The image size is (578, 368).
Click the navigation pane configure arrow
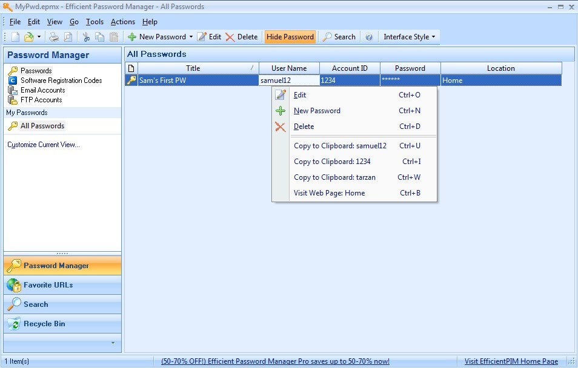pyautogui.click(x=113, y=343)
